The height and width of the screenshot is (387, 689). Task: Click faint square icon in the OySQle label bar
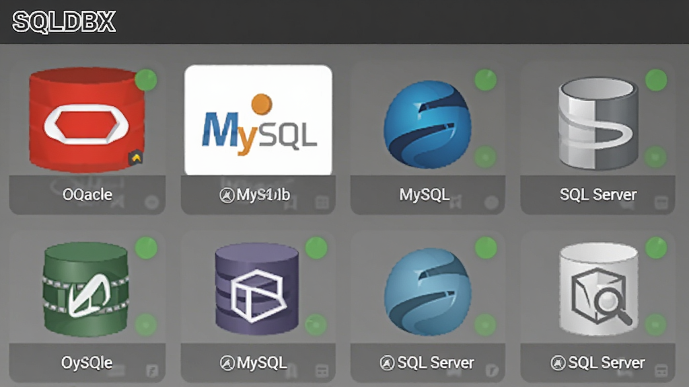[152, 371]
